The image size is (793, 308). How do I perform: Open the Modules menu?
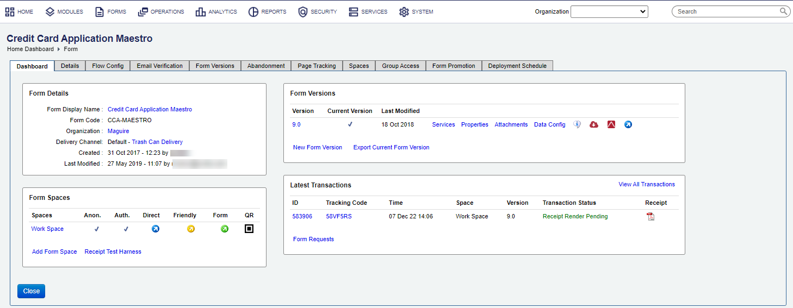pos(64,11)
